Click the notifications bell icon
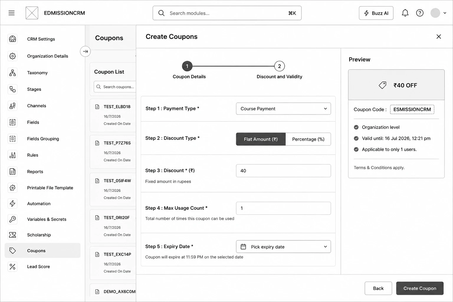 [x=405, y=13]
